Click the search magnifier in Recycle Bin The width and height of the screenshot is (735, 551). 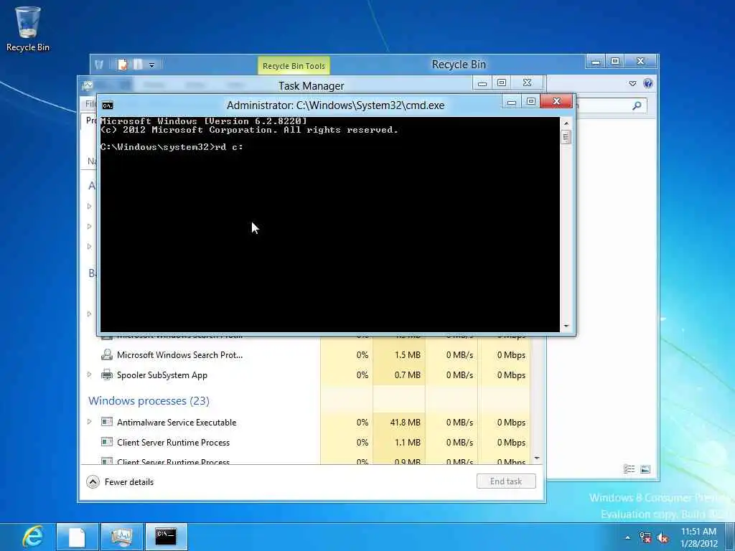point(637,105)
